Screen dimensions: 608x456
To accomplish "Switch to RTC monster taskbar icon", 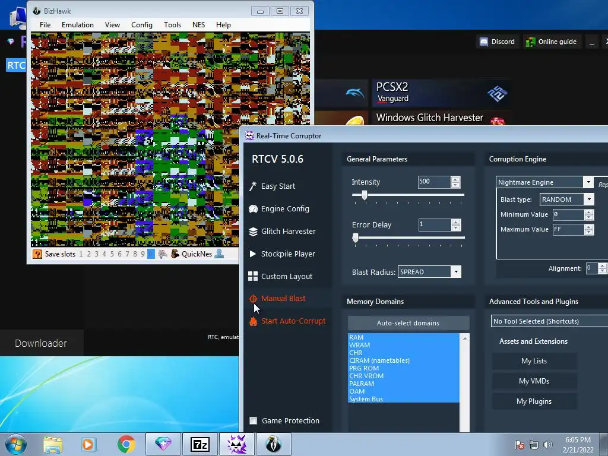I will click(x=237, y=444).
